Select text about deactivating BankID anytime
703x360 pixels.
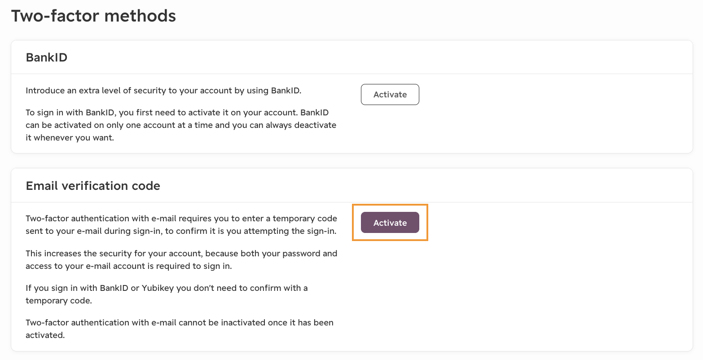coord(180,125)
